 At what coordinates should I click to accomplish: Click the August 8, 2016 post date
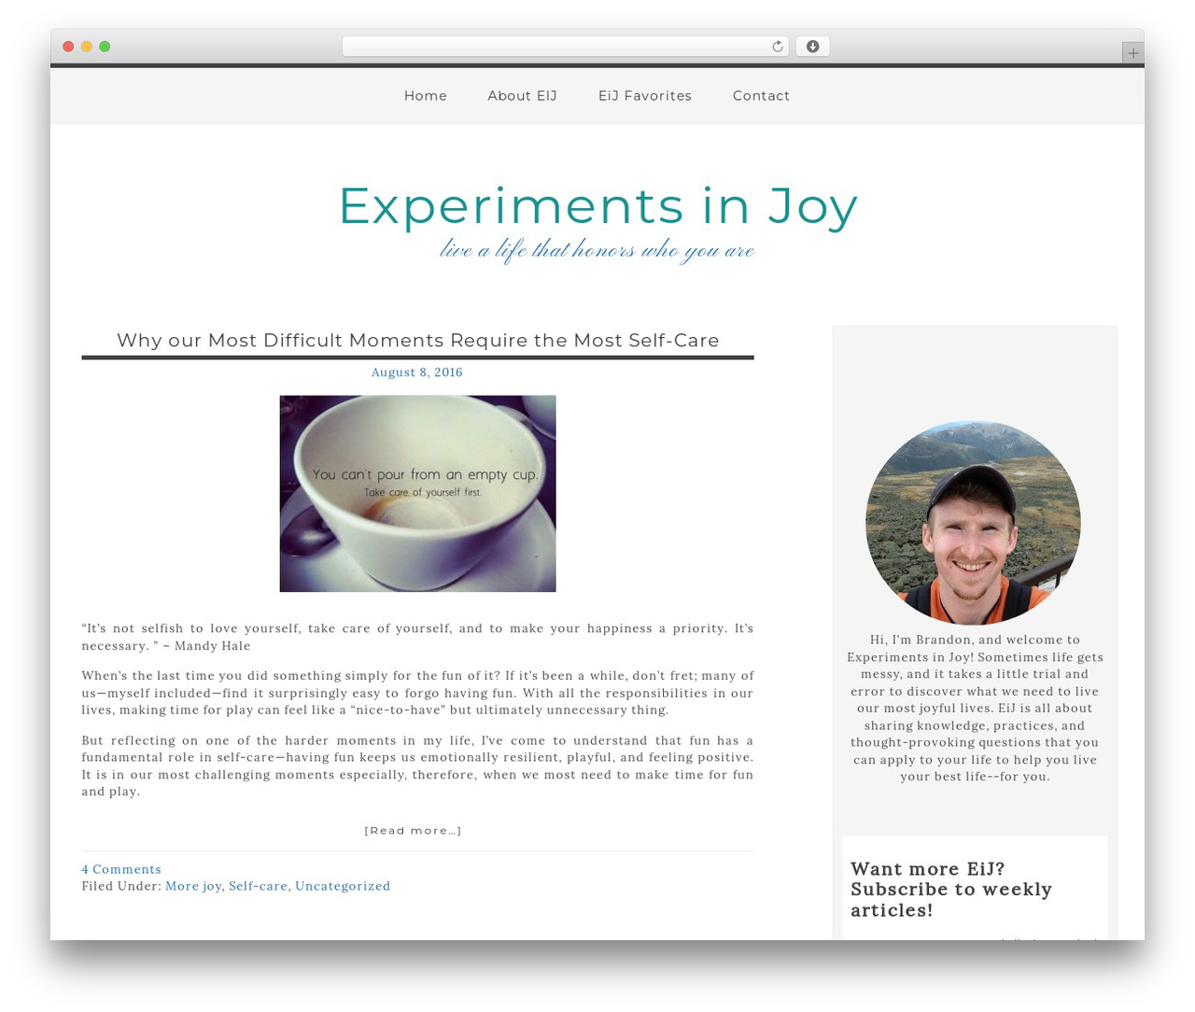pyautogui.click(x=417, y=372)
